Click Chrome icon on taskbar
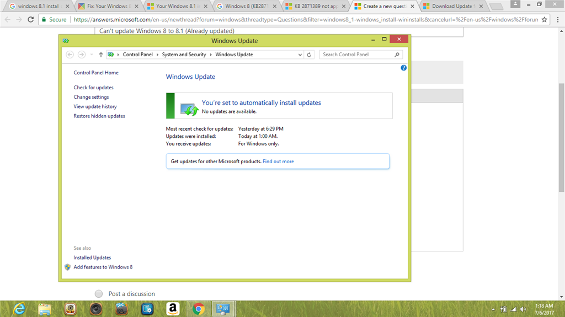This screenshot has height=317, width=565. pos(198,309)
